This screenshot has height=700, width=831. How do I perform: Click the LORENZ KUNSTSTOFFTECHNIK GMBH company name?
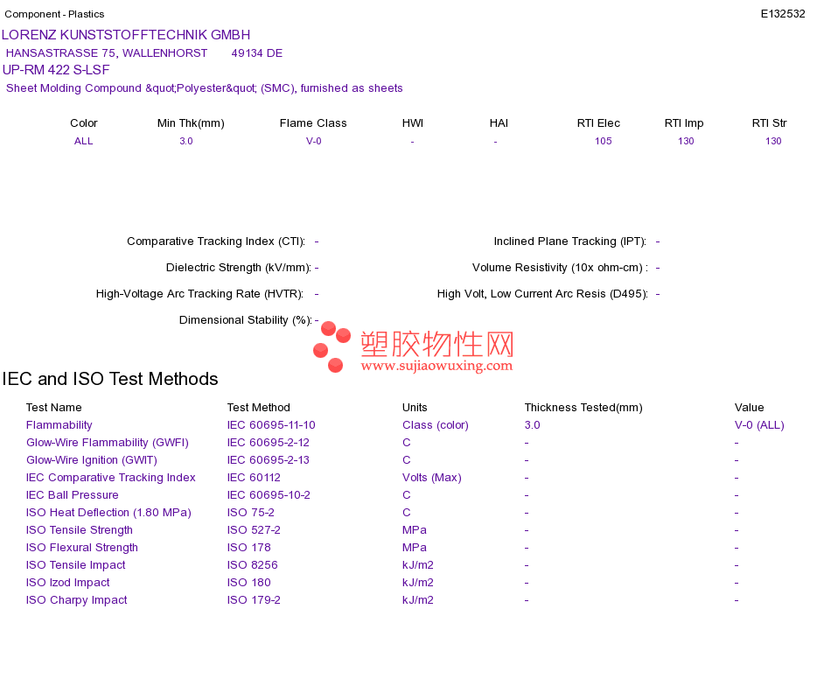coord(126,35)
